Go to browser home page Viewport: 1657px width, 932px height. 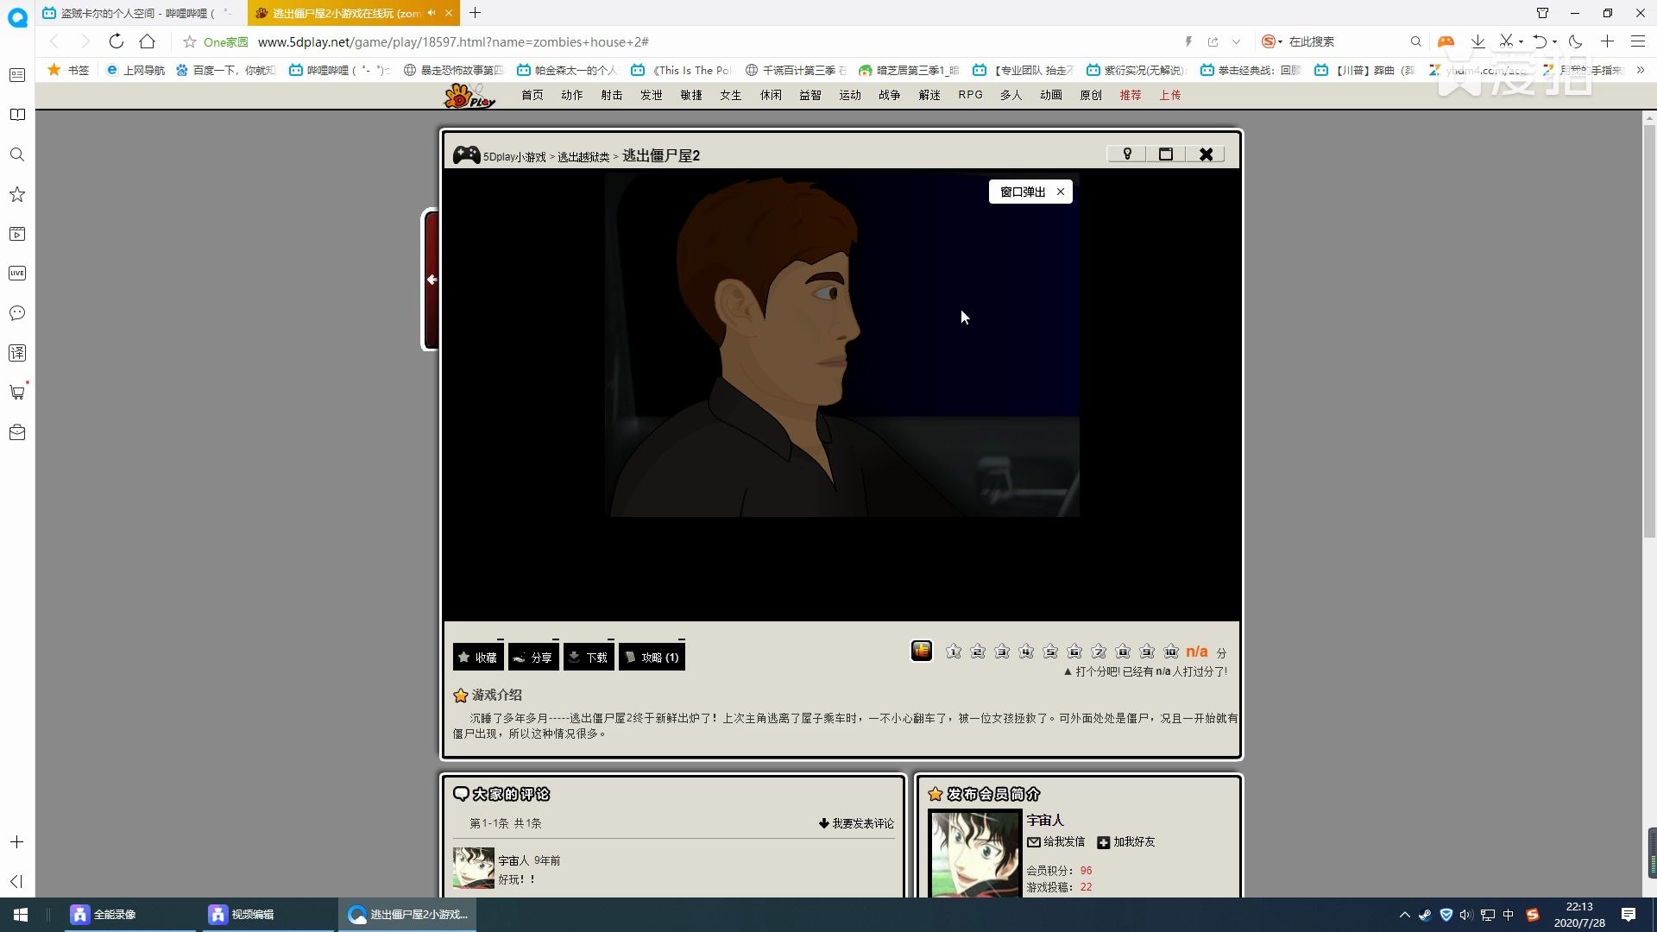(x=148, y=41)
